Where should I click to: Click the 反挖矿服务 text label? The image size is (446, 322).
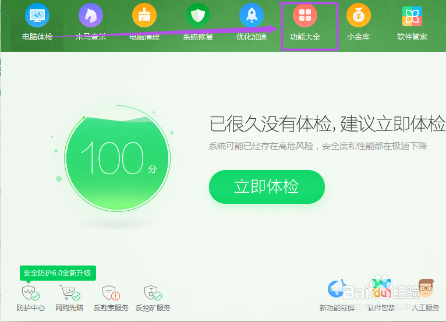pos(153,308)
